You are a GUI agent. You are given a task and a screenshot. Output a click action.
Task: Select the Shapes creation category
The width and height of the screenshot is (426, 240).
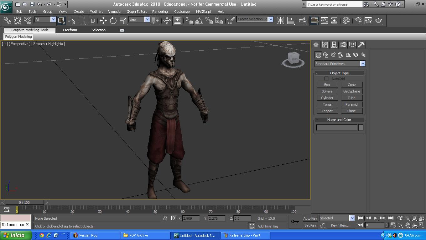pos(326,55)
